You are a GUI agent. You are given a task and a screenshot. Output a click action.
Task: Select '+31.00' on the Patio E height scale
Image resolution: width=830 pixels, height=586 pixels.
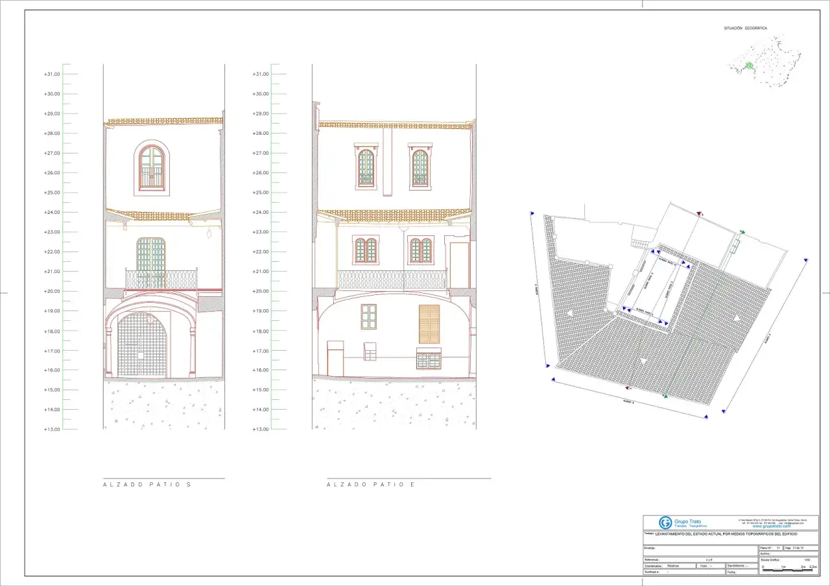pos(261,74)
